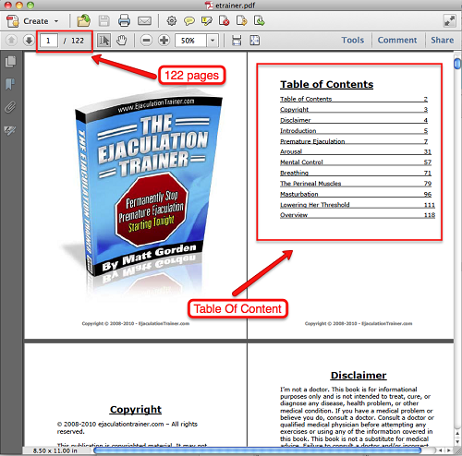Click the Mental Control contents entry
The image size is (462, 456).
pyautogui.click(x=356, y=162)
